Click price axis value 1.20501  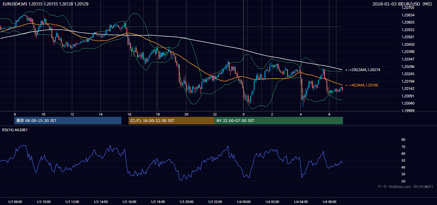[x=408, y=37]
